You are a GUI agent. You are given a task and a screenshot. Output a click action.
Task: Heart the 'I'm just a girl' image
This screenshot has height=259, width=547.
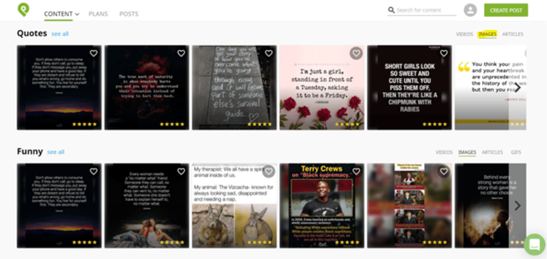356,53
